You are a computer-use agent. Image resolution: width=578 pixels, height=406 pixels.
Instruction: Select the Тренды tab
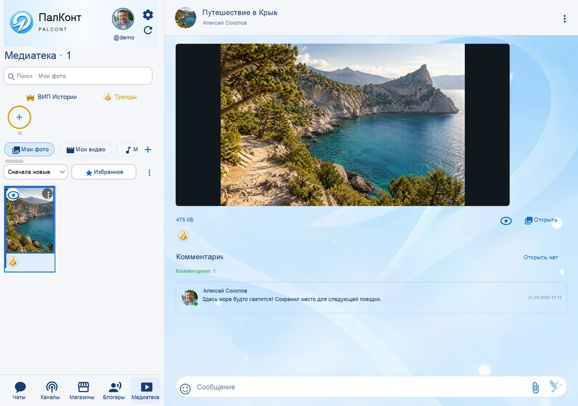(x=120, y=97)
